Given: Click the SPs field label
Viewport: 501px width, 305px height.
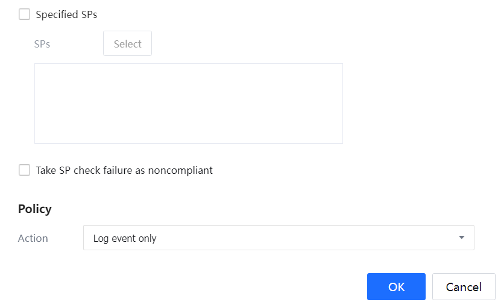Looking at the screenshot, I should point(42,44).
